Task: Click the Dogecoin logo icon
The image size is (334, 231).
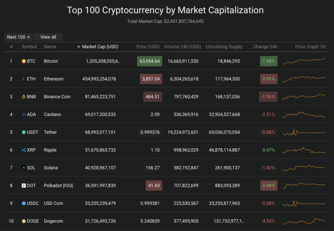Action: pyautogui.click(x=24, y=221)
